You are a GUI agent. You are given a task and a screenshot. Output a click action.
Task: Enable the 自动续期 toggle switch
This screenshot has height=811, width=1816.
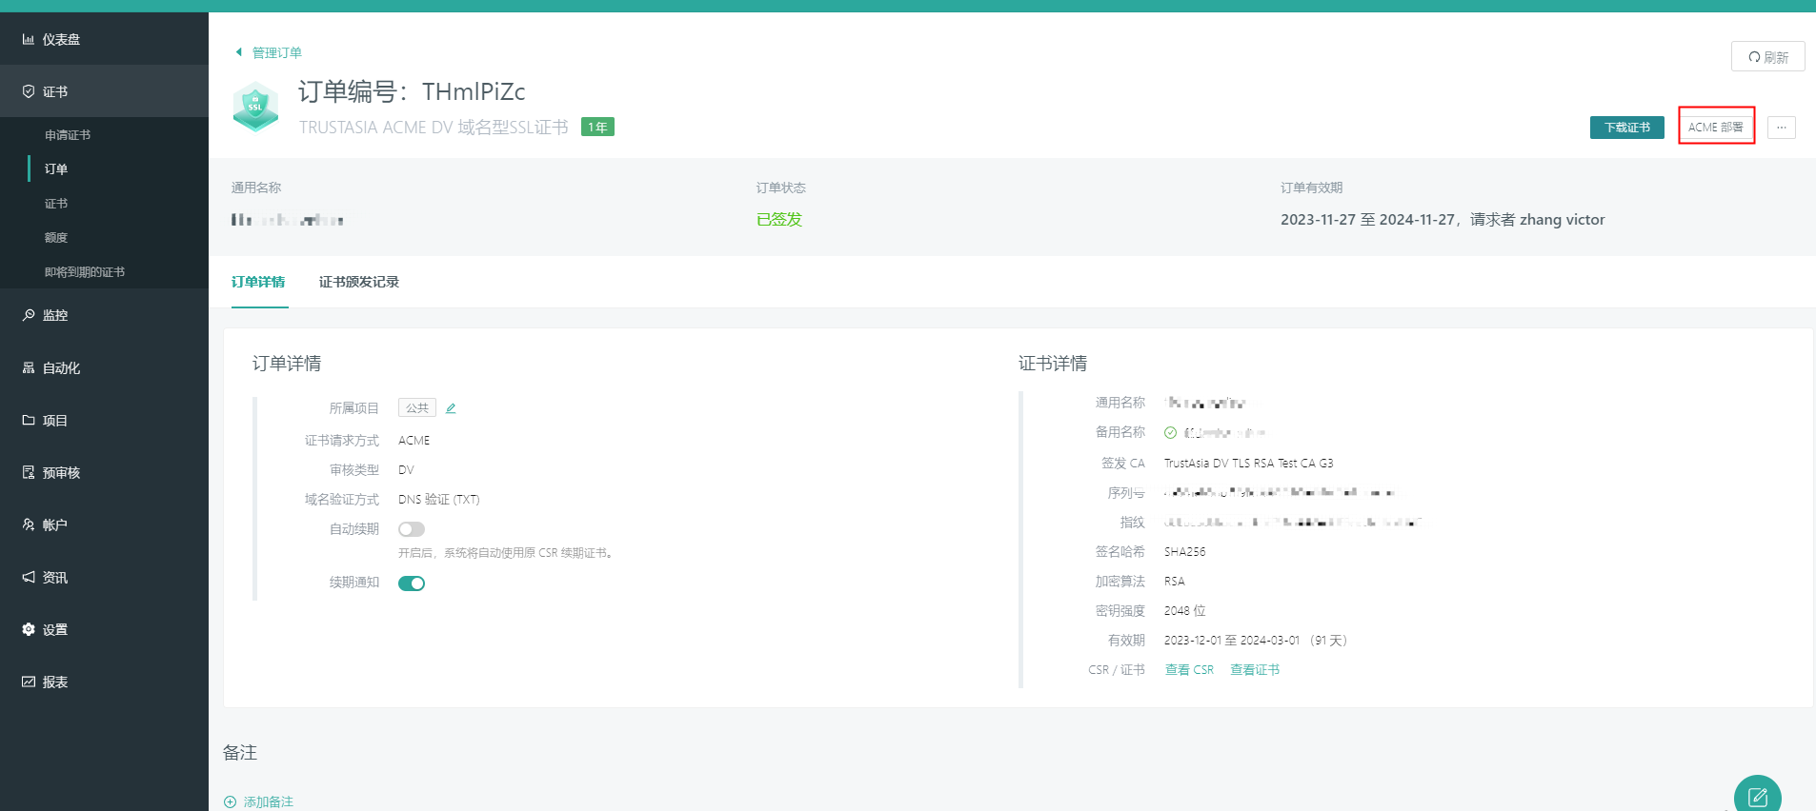pos(412,529)
